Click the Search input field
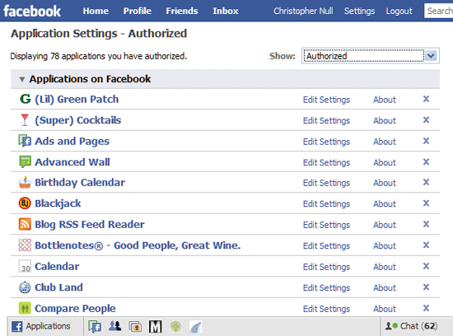 [x=438, y=11]
